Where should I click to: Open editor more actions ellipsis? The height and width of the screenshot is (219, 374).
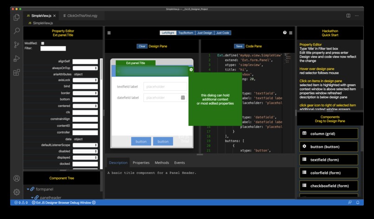(x=356, y=15)
